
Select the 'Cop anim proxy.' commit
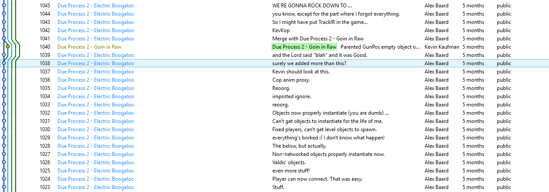coord(291,80)
